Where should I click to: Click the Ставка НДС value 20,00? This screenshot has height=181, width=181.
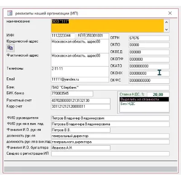pyautogui.click(x=158, y=95)
